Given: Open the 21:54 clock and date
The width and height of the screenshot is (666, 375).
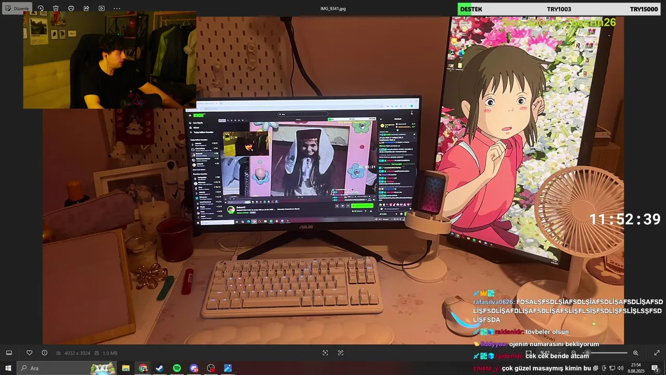Looking at the screenshot, I should [x=636, y=368].
